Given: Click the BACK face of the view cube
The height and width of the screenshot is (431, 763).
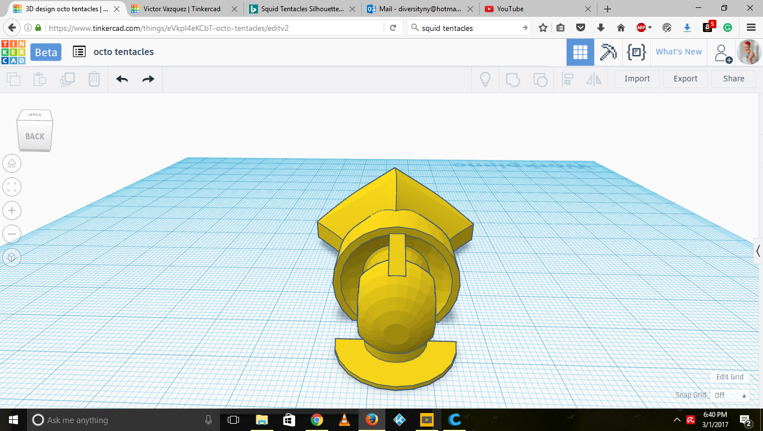Looking at the screenshot, I should tap(35, 136).
